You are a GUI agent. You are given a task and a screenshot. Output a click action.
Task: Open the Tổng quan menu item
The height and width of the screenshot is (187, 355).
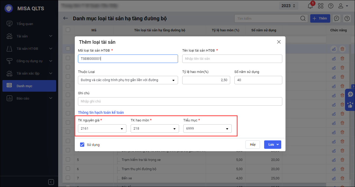pyautogui.click(x=25, y=24)
